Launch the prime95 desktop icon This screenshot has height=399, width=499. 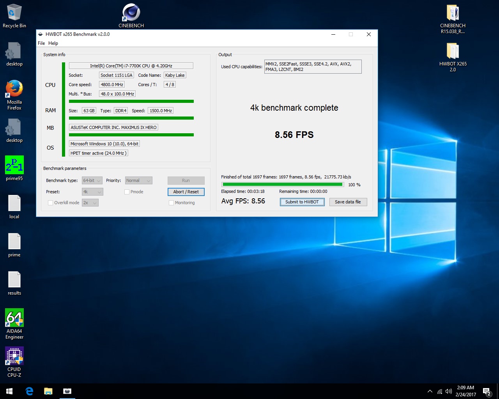coord(14,168)
